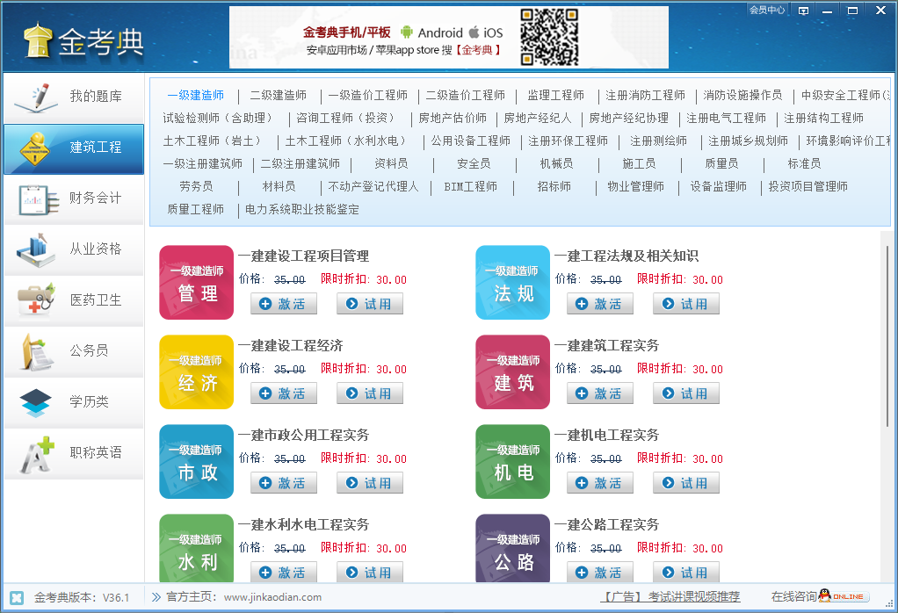898x613 pixels.
Task: Click the 一级建造师 法规 course tile
Action: (512, 282)
